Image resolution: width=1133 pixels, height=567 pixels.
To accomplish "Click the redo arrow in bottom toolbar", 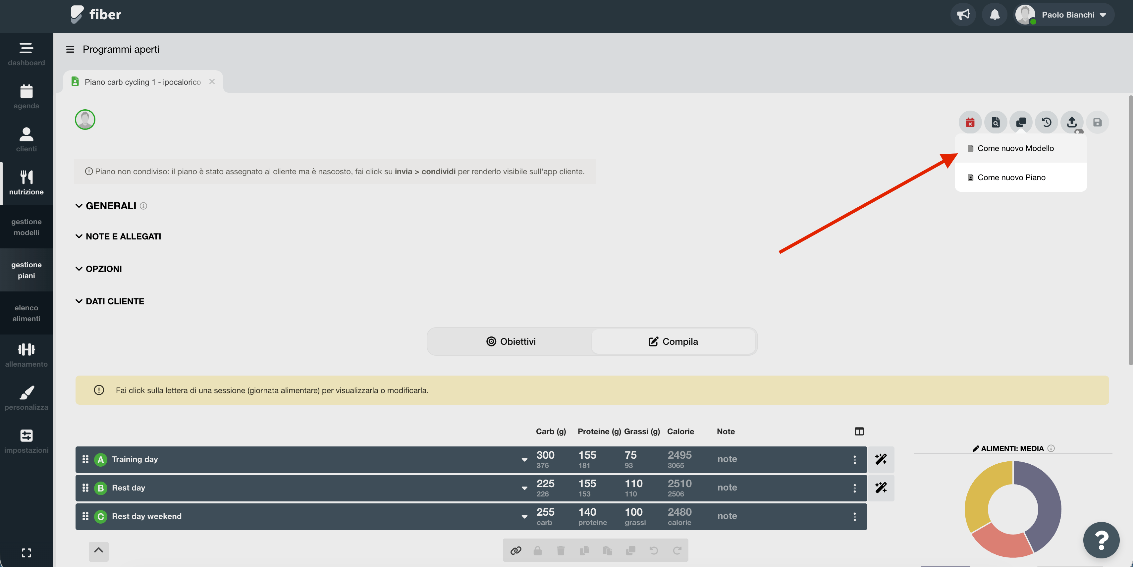I will 677,550.
